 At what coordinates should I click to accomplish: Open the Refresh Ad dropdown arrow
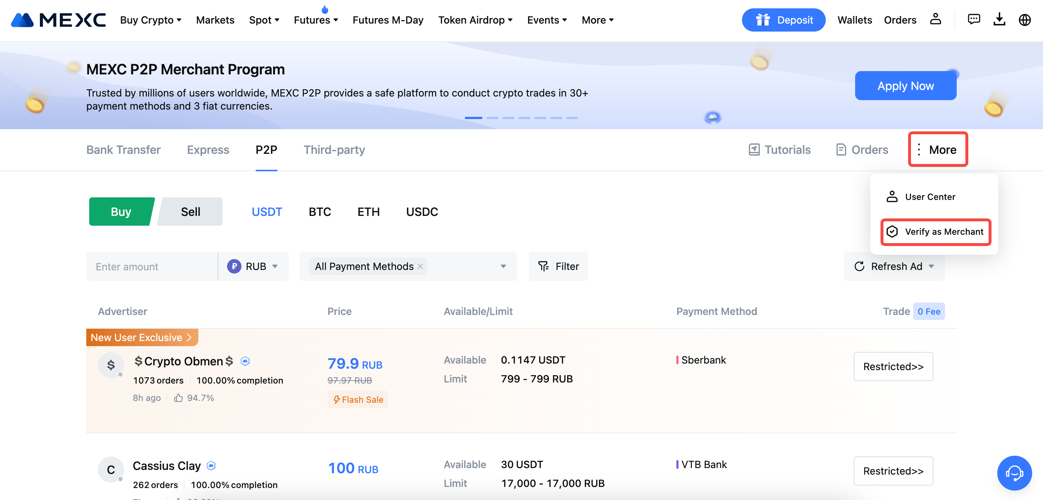931,266
